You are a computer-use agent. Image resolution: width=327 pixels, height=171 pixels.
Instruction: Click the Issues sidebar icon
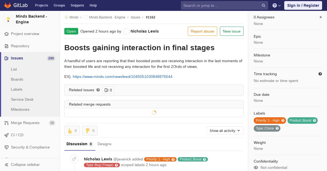(x=7, y=58)
